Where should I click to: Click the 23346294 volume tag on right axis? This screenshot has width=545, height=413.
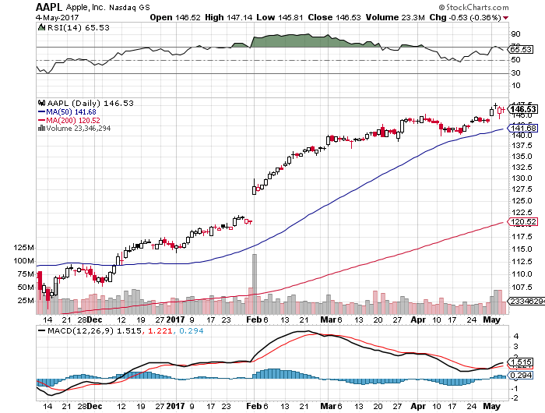click(526, 301)
